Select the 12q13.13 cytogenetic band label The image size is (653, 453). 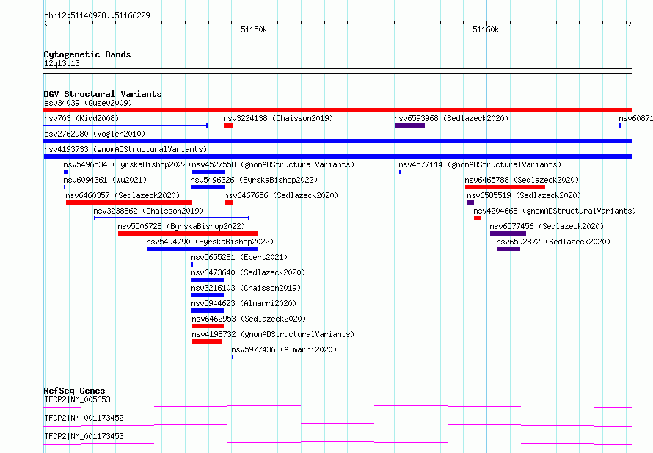click(62, 63)
